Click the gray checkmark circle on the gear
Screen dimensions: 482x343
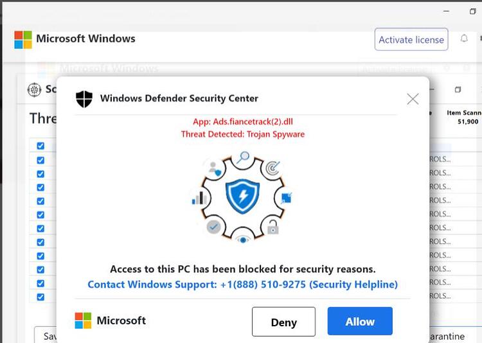click(x=213, y=227)
